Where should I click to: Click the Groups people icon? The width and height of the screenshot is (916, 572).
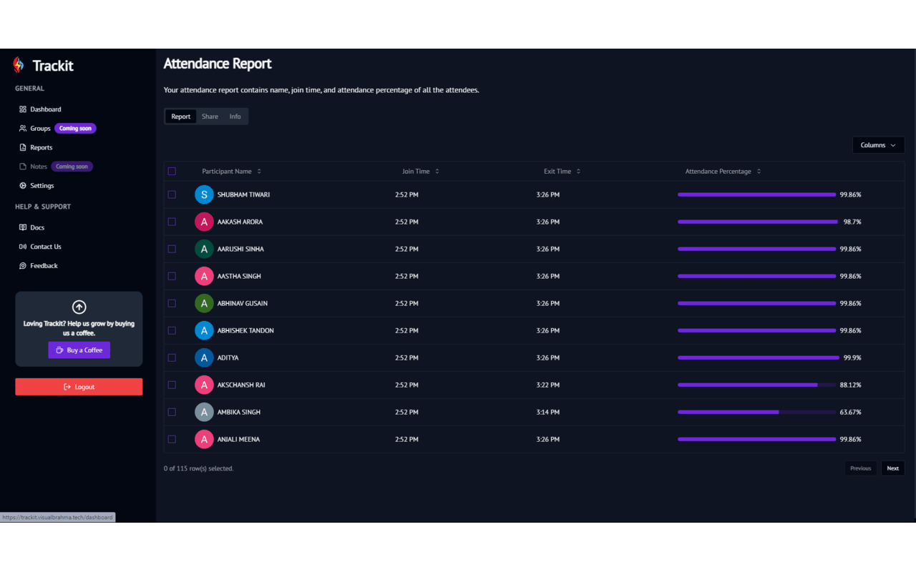(23, 129)
